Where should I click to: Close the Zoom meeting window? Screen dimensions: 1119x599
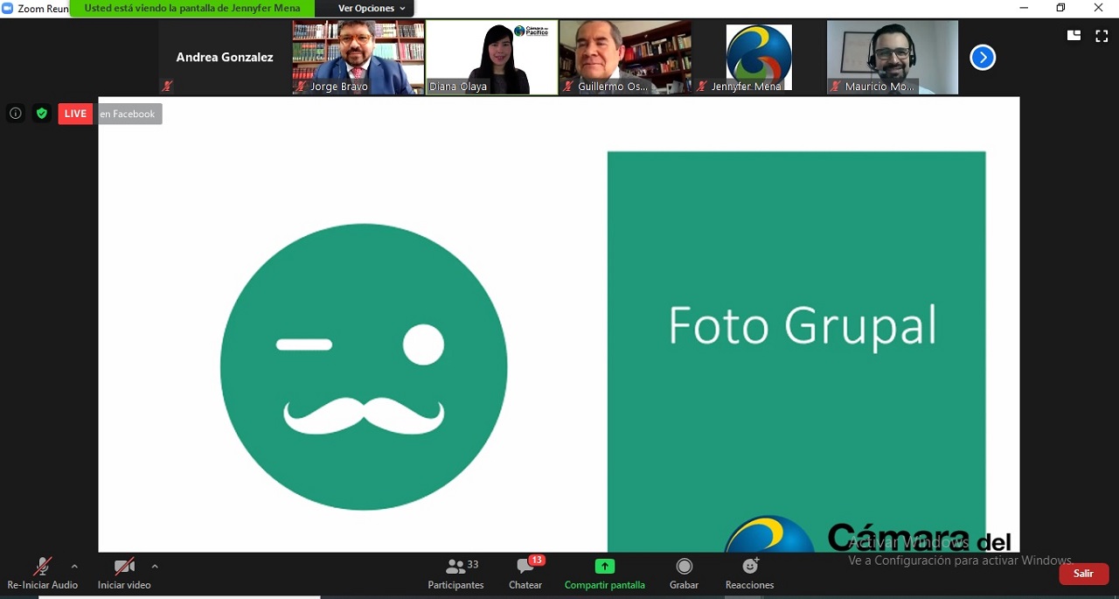coord(1099,8)
